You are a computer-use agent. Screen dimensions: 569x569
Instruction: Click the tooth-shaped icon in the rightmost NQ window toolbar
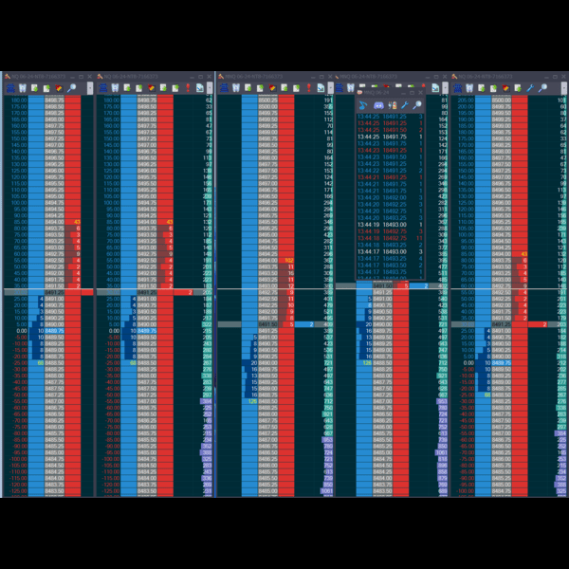click(x=469, y=88)
